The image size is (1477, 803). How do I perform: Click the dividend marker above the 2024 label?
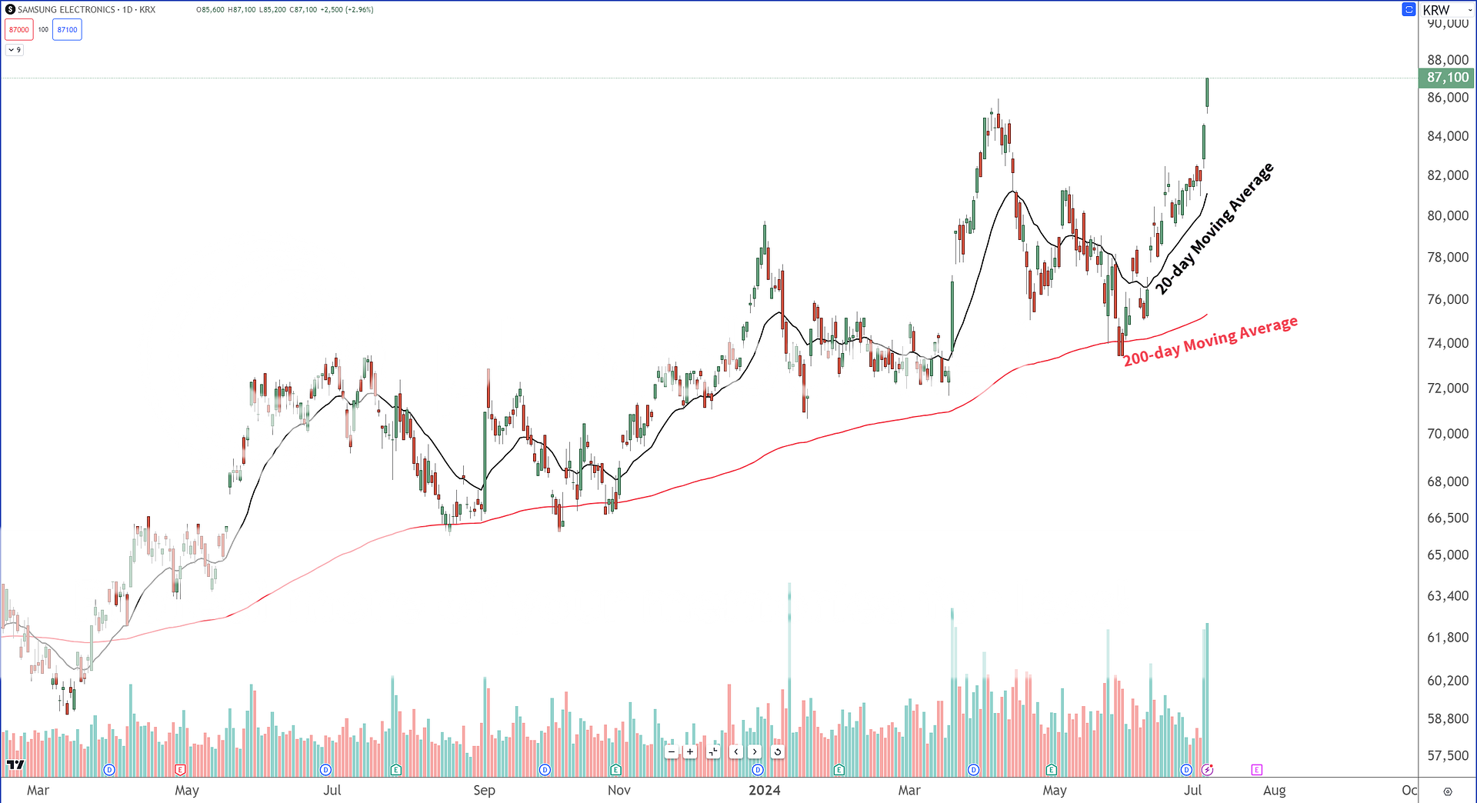point(758,769)
